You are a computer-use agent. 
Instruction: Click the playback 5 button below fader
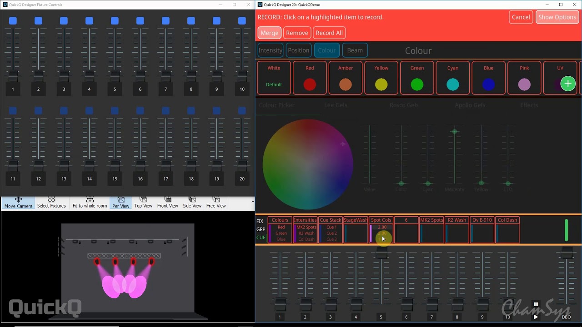click(381, 317)
